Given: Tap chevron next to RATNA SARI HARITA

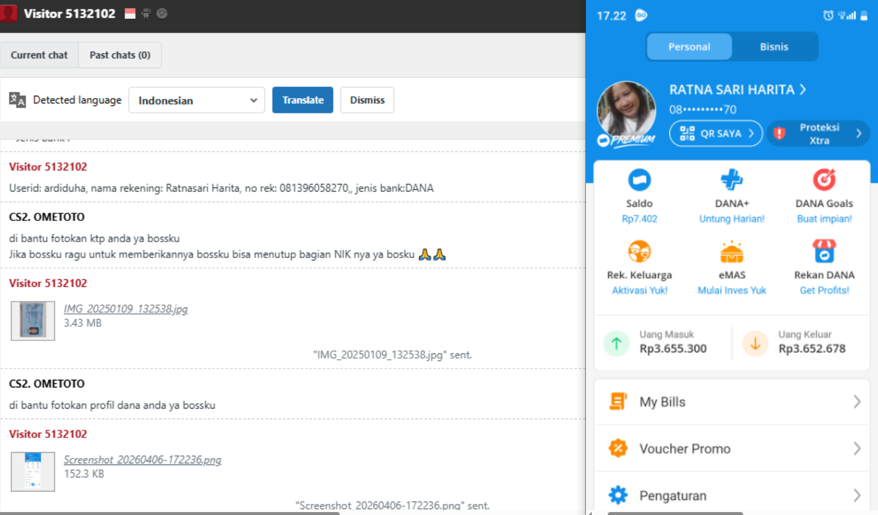Looking at the screenshot, I should pyautogui.click(x=803, y=89).
